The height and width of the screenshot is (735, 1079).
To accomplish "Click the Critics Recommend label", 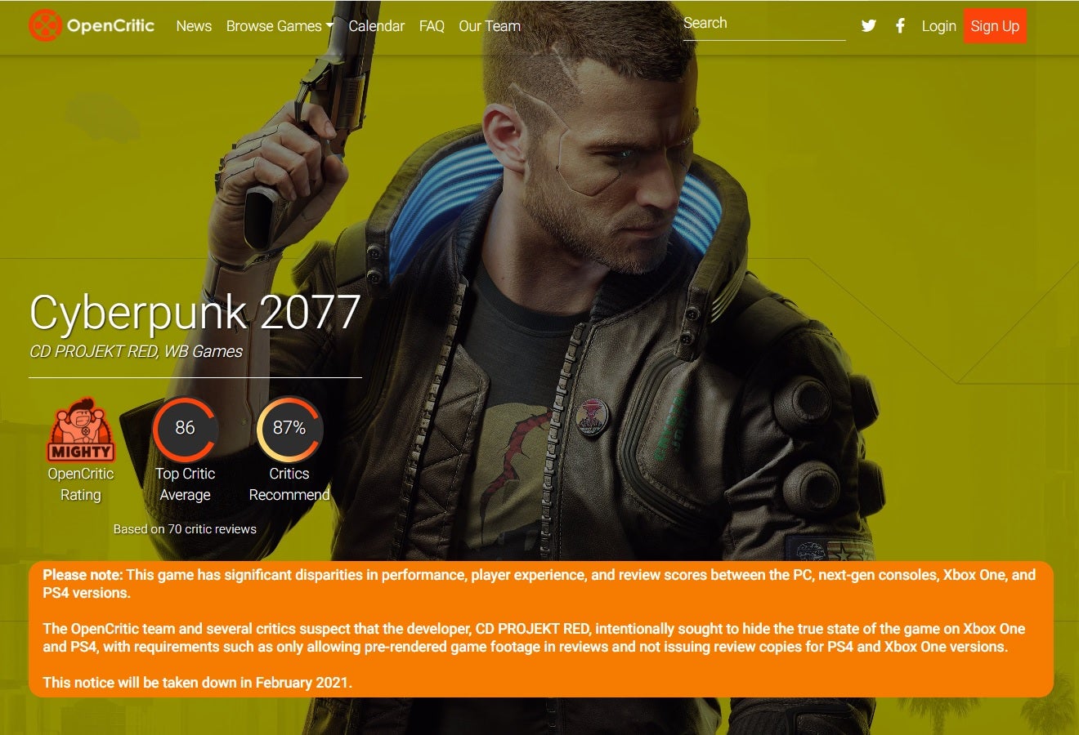I will [x=289, y=484].
